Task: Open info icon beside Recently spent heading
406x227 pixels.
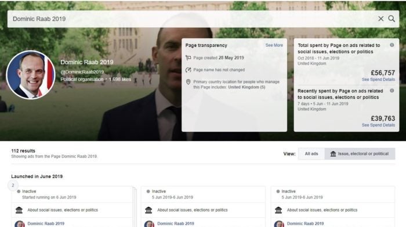Action: [x=391, y=91]
